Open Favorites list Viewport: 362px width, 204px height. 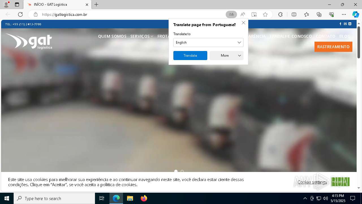click(x=307, y=14)
